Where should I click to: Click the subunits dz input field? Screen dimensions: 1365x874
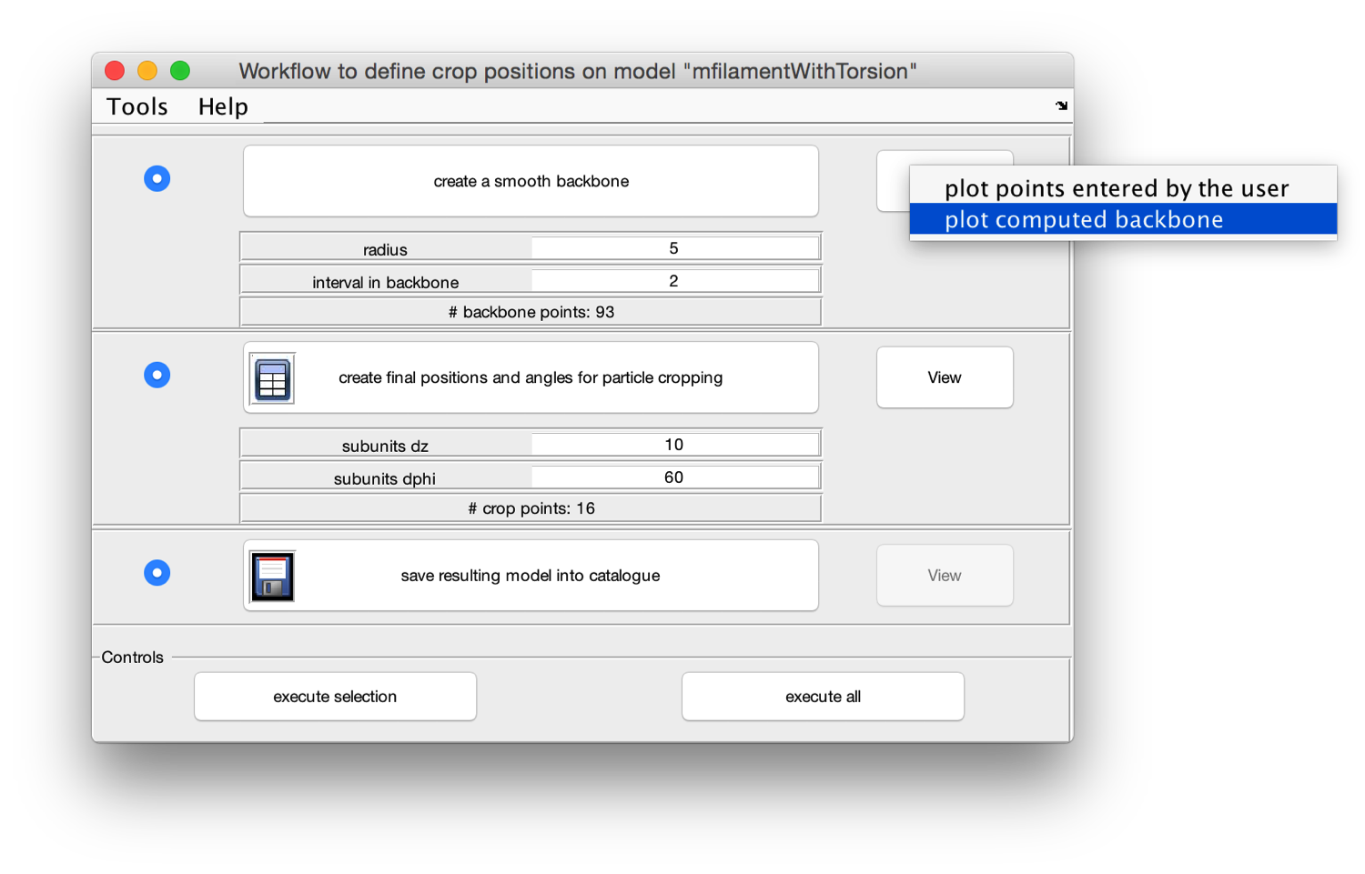(x=674, y=445)
